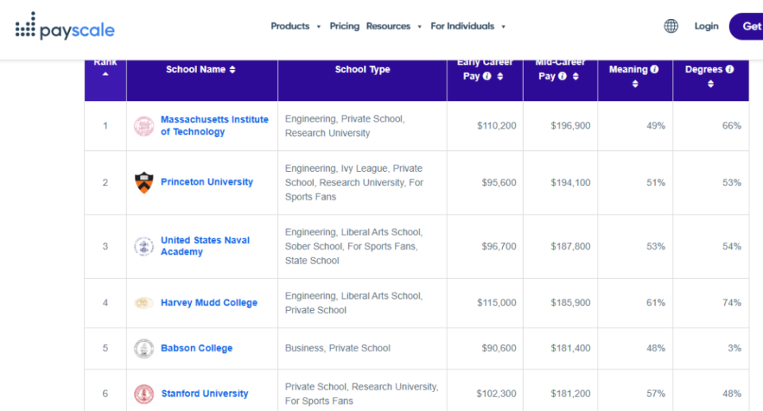The width and height of the screenshot is (763, 411).
Task: Click the MIT school logo
Action: [x=144, y=126]
